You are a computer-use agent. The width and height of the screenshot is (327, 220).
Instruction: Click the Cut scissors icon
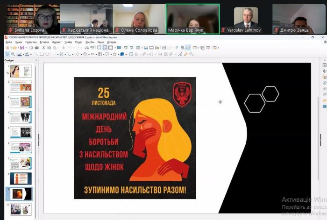pyautogui.click(x=43, y=48)
